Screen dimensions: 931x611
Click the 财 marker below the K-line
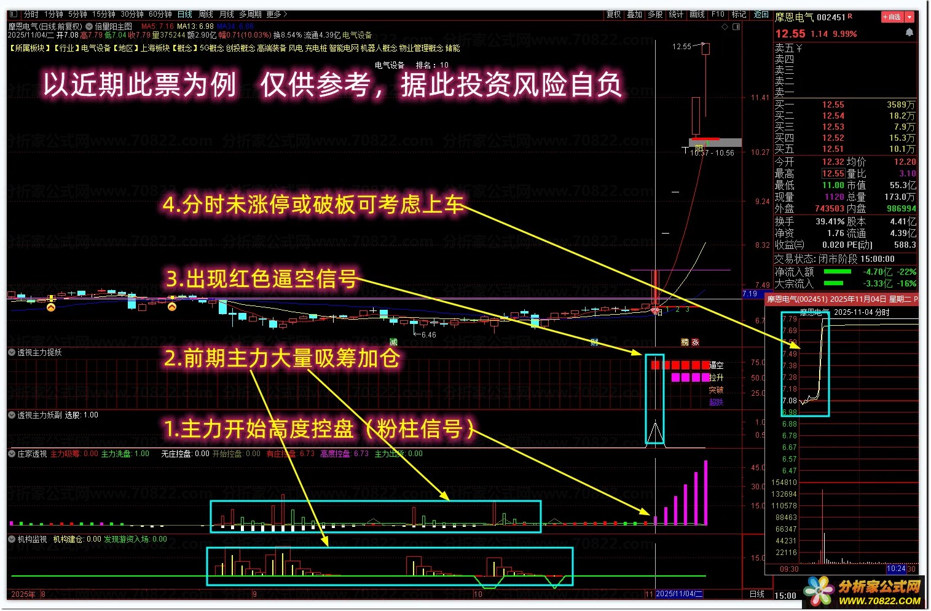pyautogui.click(x=594, y=342)
